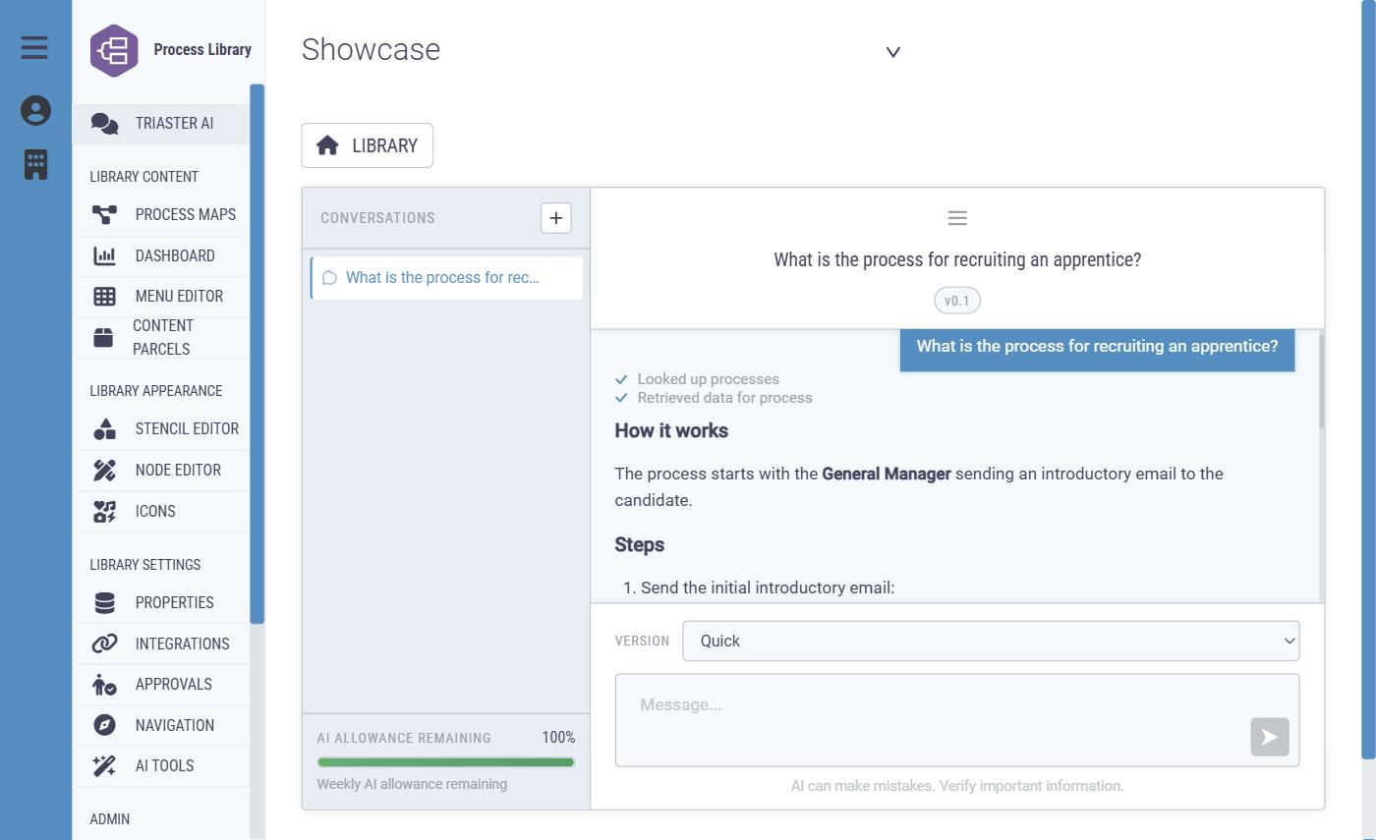Open the Integrations link icon
The height and width of the screenshot is (840, 1376).
coord(104,644)
